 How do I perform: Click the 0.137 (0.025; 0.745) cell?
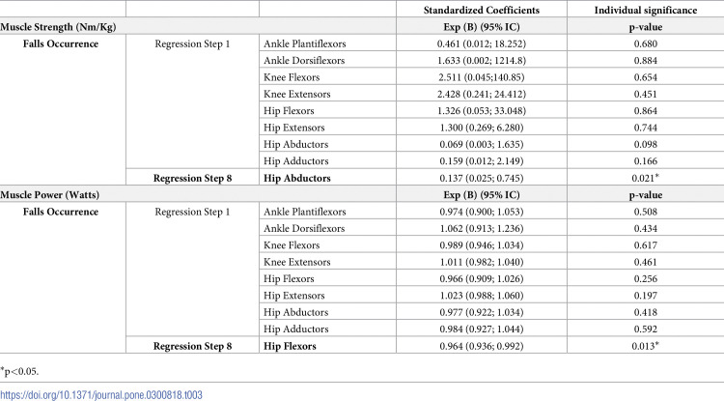tap(482, 178)
